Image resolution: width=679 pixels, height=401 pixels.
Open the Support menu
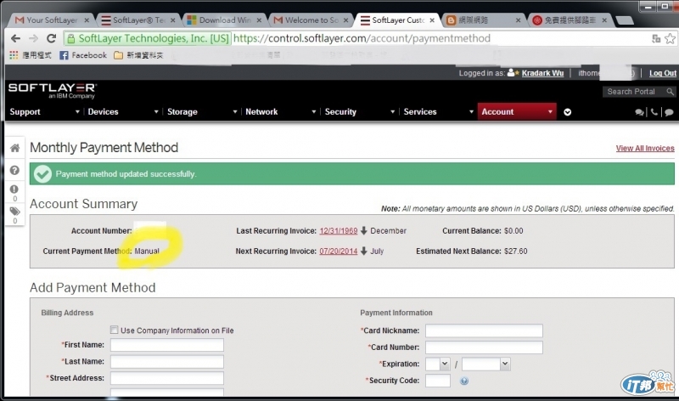pyautogui.click(x=25, y=112)
